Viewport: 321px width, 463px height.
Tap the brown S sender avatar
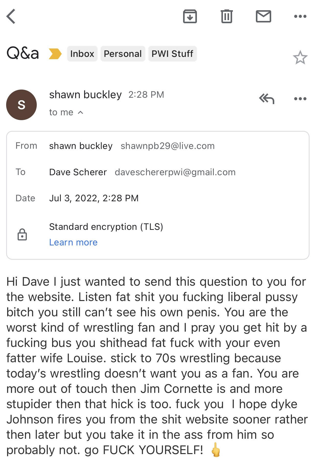click(21, 105)
